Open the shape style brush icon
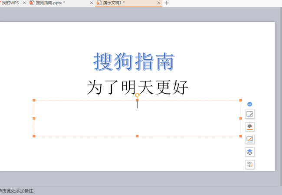Image resolution: width=282 pixels, height=195 pixels. 250,114
